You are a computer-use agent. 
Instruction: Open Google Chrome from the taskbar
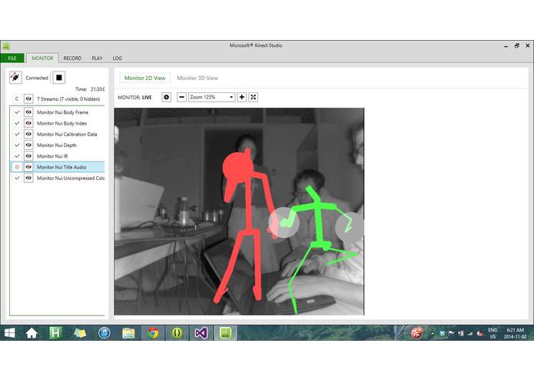pyautogui.click(x=153, y=333)
